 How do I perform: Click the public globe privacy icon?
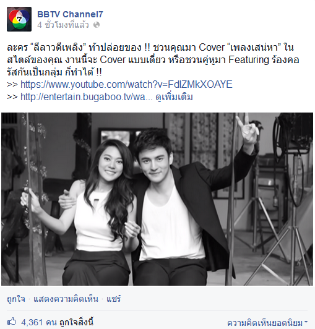click(x=97, y=25)
